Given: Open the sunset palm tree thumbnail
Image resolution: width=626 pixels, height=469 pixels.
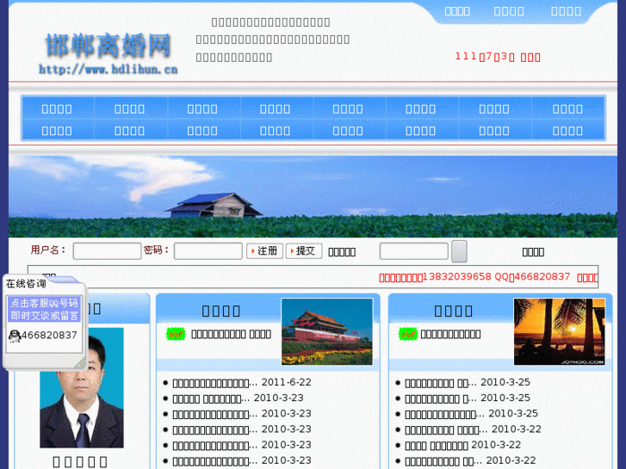Looking at the screenshot, I should tap(559, 331).
